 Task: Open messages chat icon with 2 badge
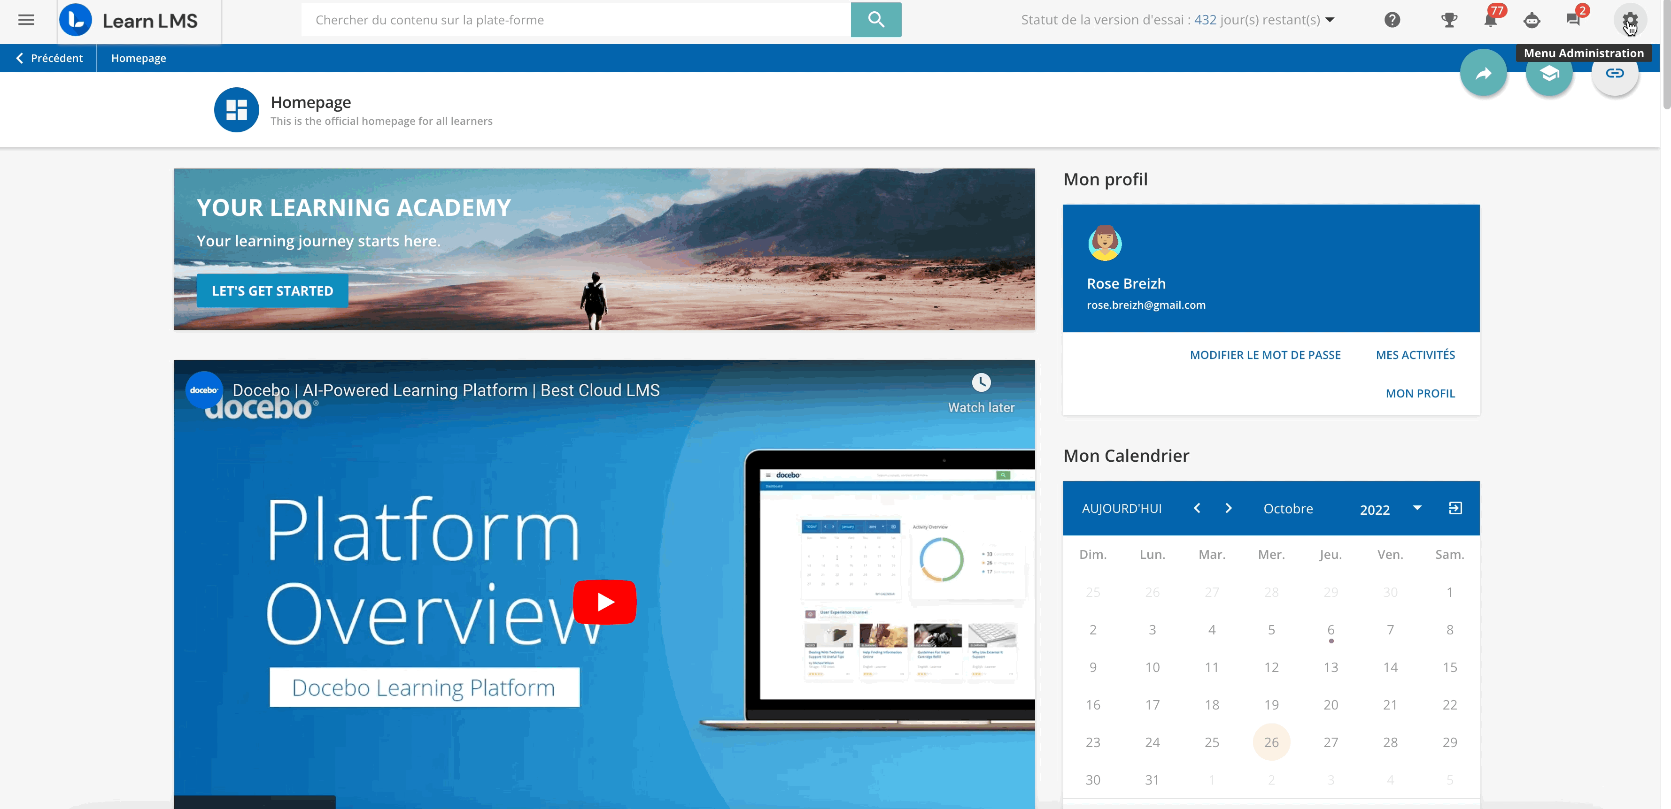coord(1573,20)
